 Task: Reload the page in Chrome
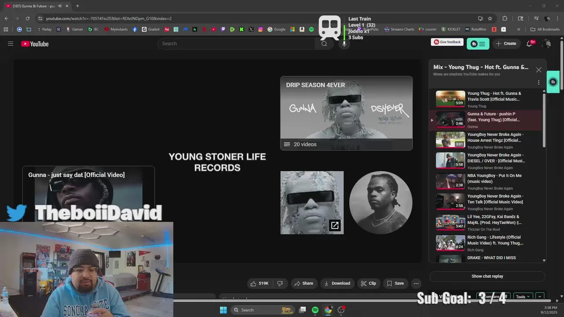pyautogui.click(x=27, y=18)
